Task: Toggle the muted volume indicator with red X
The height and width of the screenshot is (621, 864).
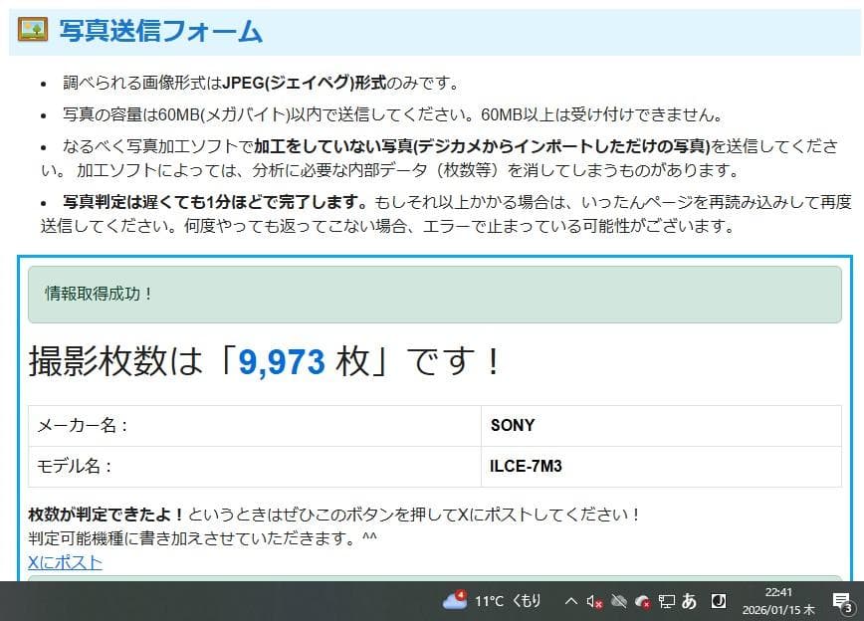Action: click(x=593, y=600)
